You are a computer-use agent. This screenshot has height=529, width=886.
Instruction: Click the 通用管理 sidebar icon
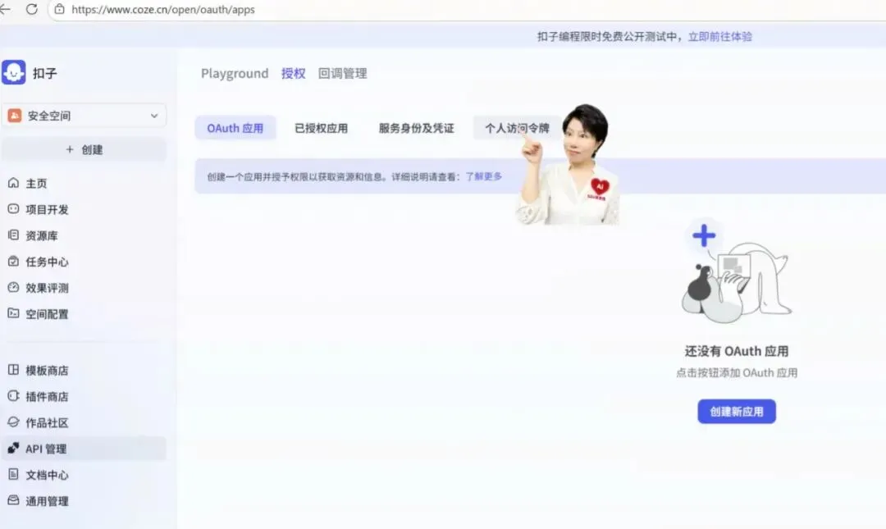[14, 501]
